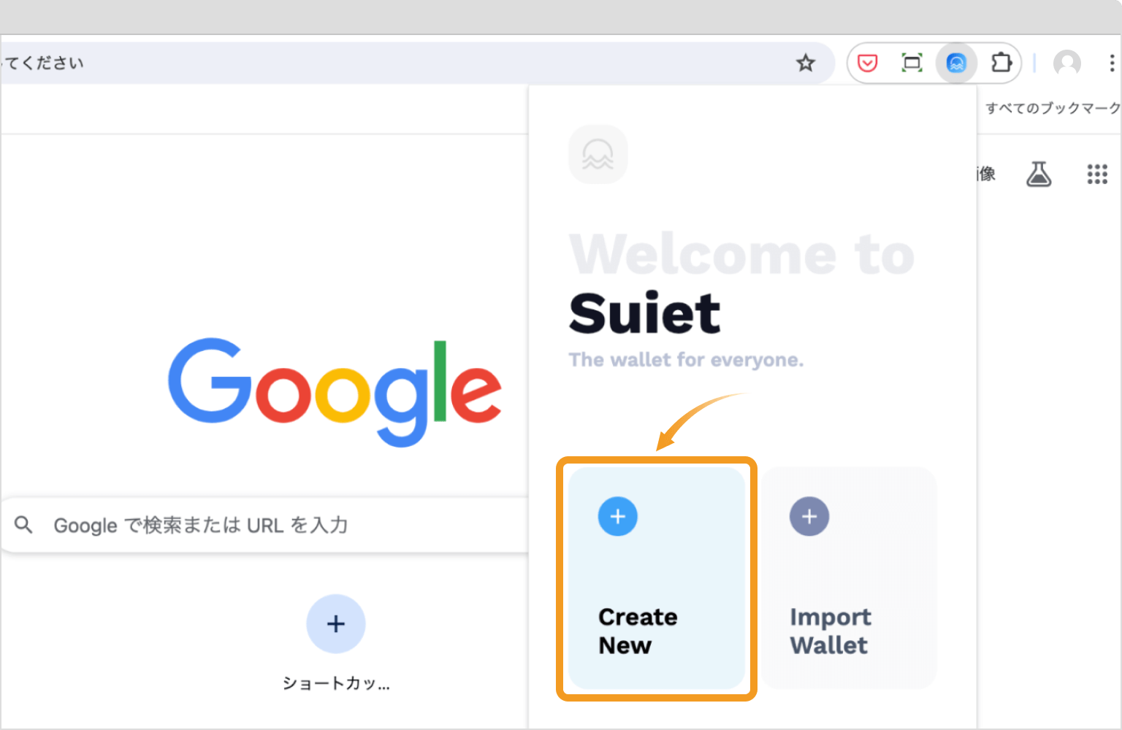Click the Create New card label
This screenshot has height=730, width=1122.
pyautogui.click(x=638, y=631)
